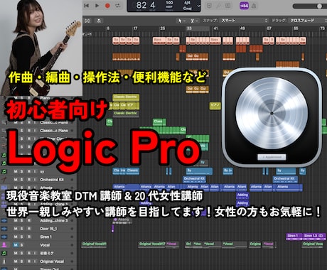
Task: Click the Show/Hide Flex icon
Action: point(87,21)
